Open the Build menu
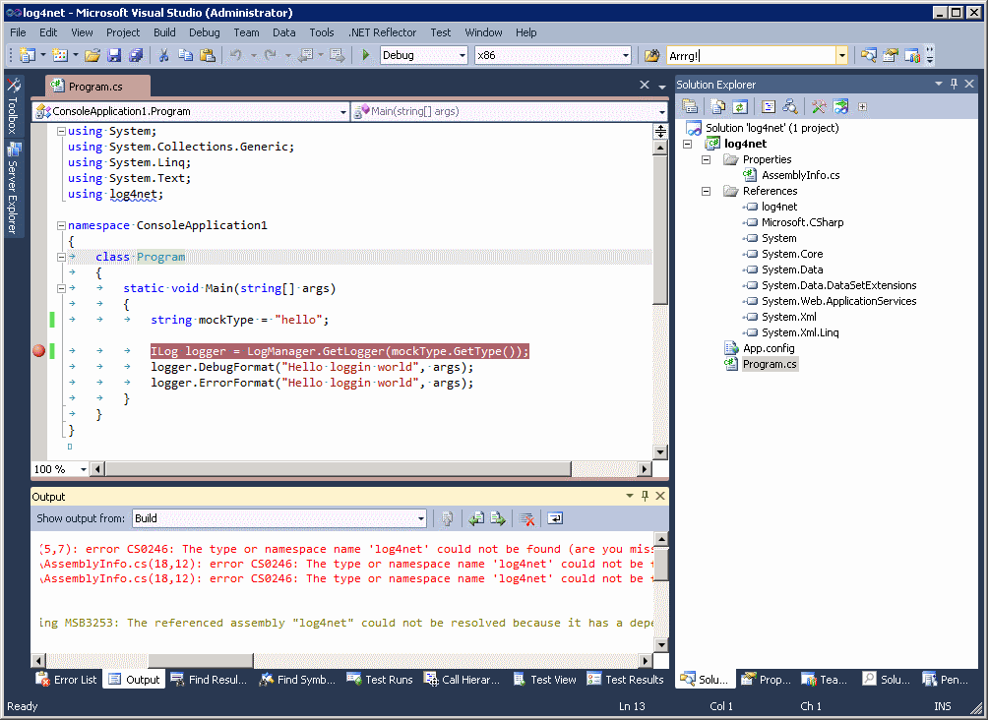The image size is (988, 720). pyautogui.click(x=164, y=32)
